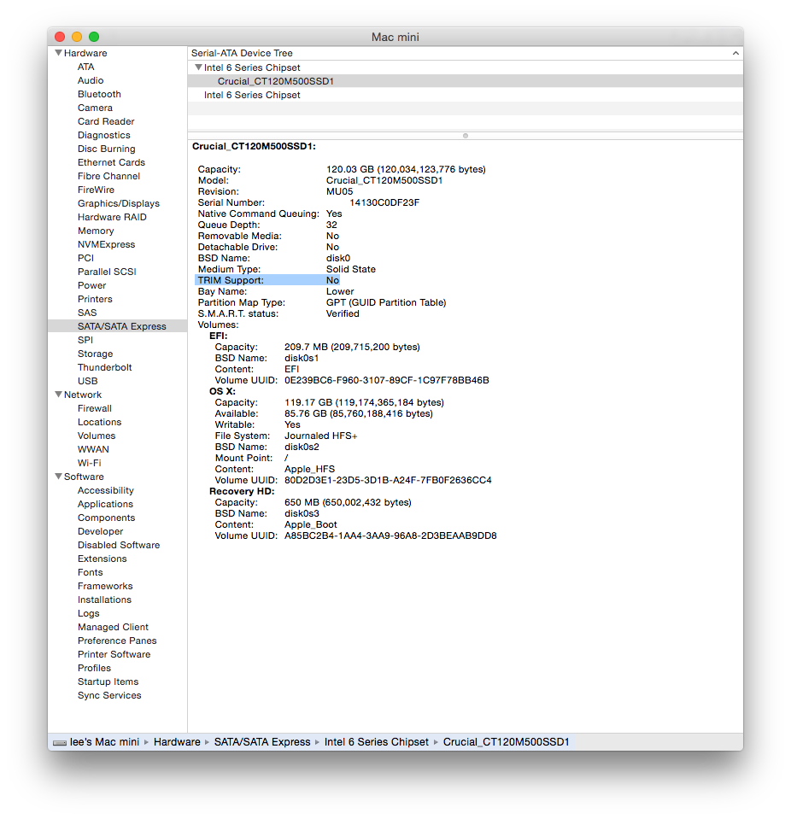Show Memory information
791x819 pixels.
pos(96,231)
